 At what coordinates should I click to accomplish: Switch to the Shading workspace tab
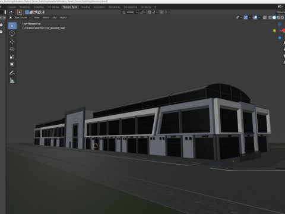click(85, 7)
